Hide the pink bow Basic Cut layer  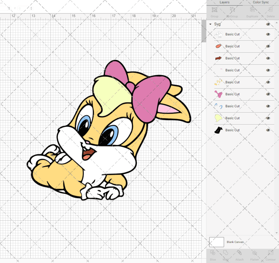click(x=268, y=94)
